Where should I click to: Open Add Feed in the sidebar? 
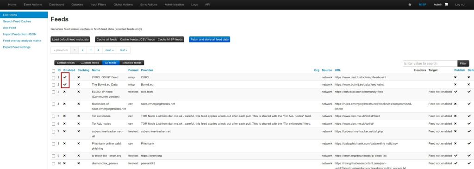[x=9, y=28]
